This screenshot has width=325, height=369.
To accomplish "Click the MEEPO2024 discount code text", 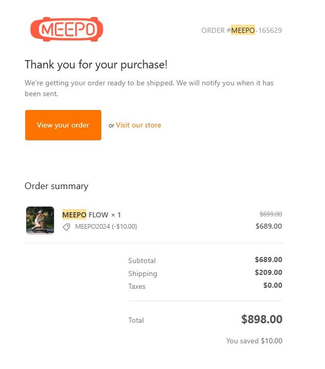I will click(x=106, y=227).
